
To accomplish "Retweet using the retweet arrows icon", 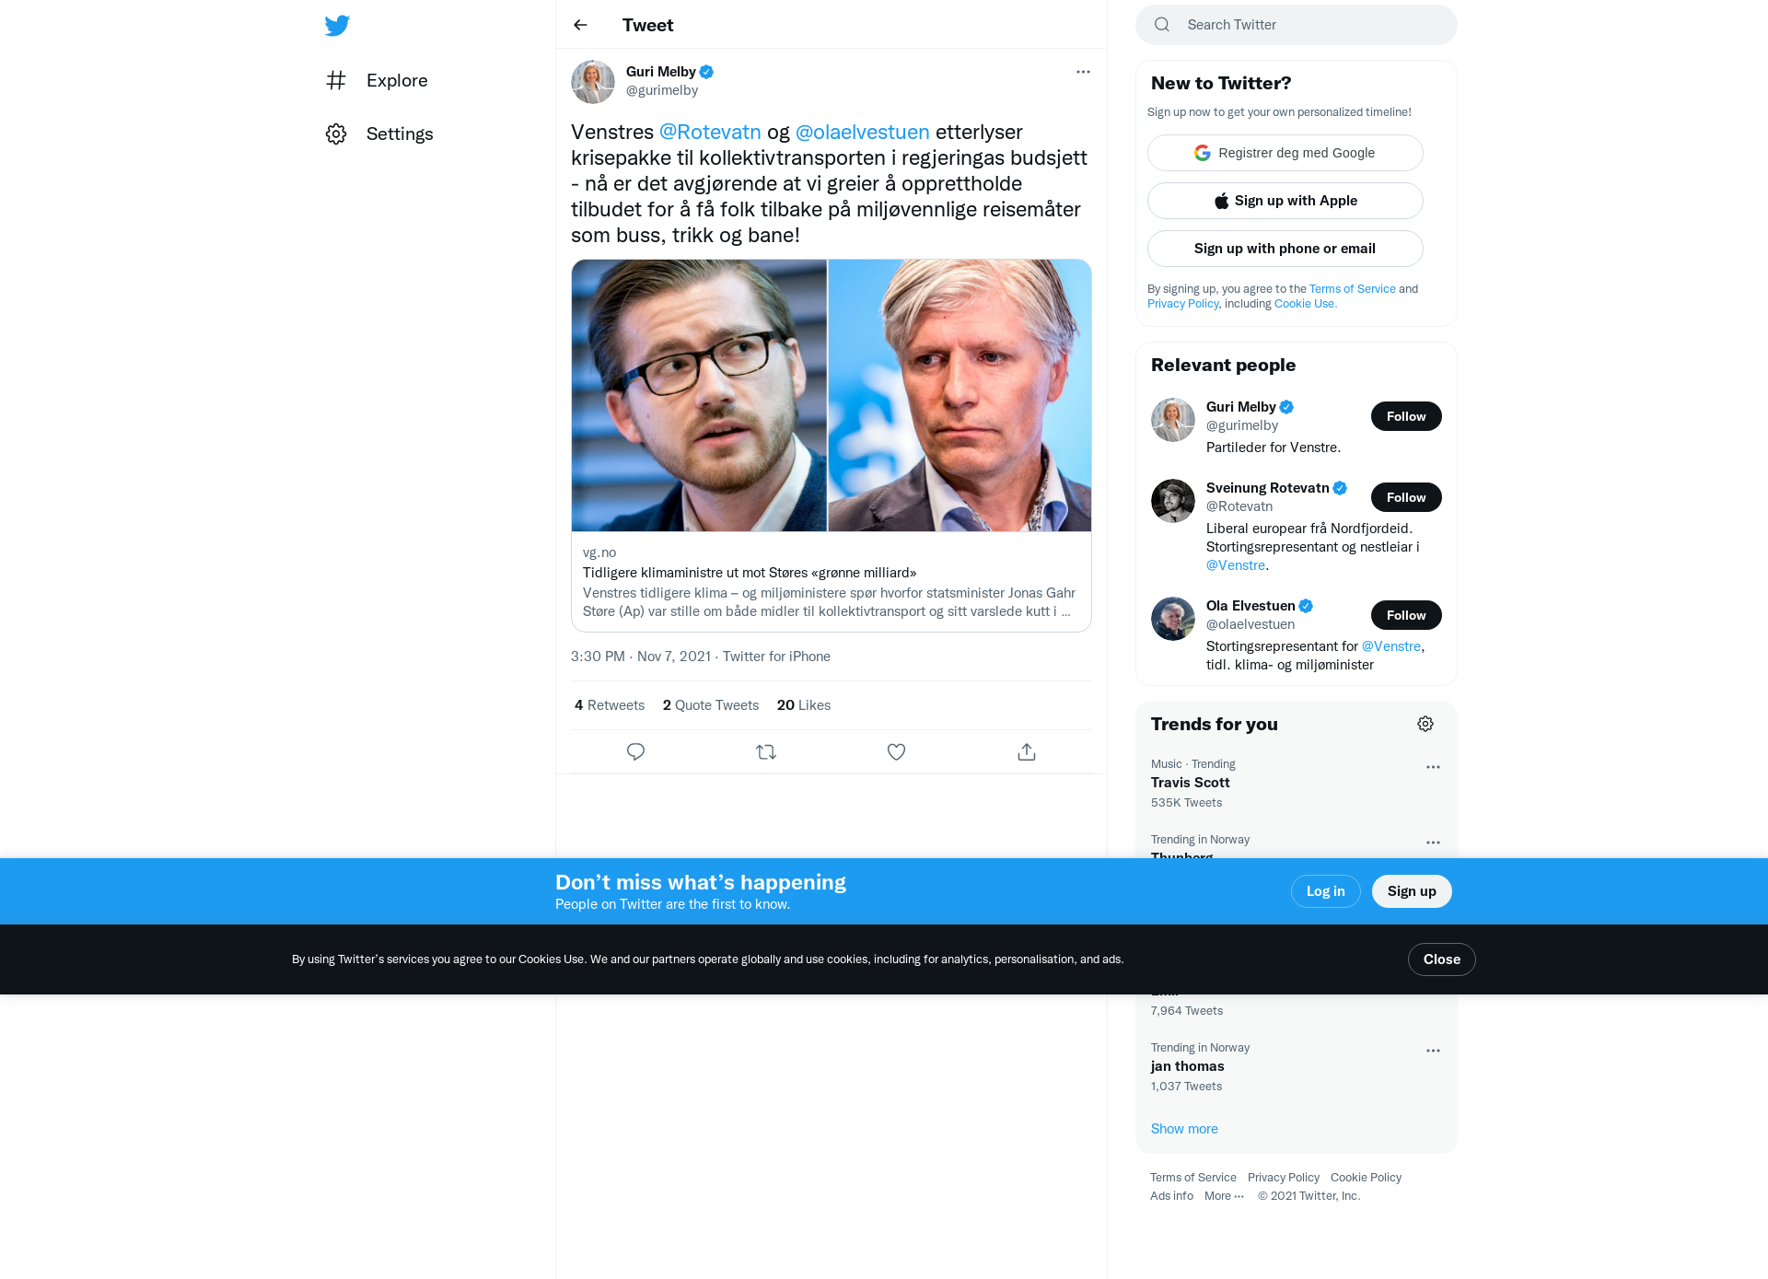I will point(766,752).
